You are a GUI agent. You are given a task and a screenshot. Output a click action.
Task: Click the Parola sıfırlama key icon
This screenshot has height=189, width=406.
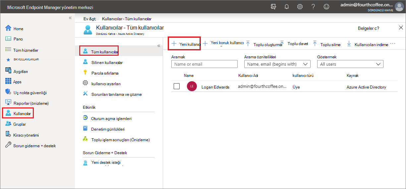coord(86,73)
